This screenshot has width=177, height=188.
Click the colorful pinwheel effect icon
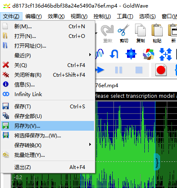148,54
